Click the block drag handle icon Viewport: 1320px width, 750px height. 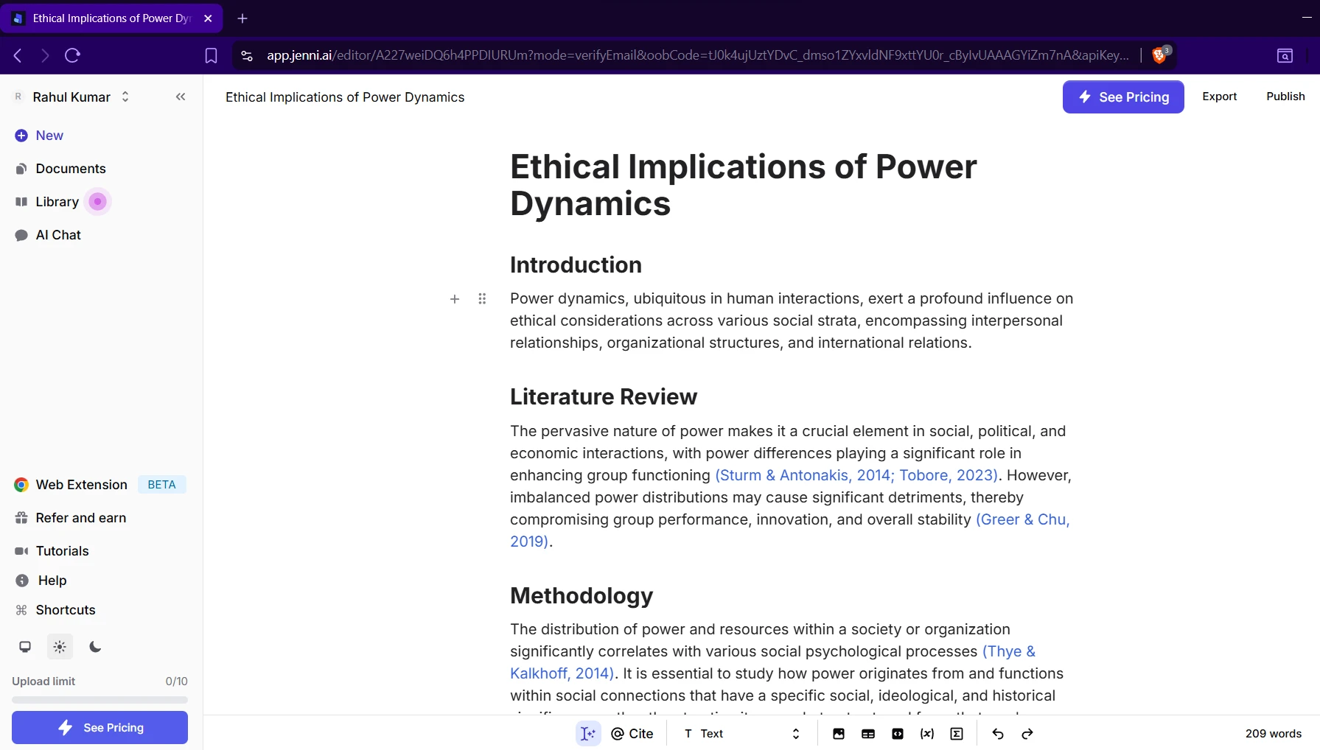click(x=482, y=299)
